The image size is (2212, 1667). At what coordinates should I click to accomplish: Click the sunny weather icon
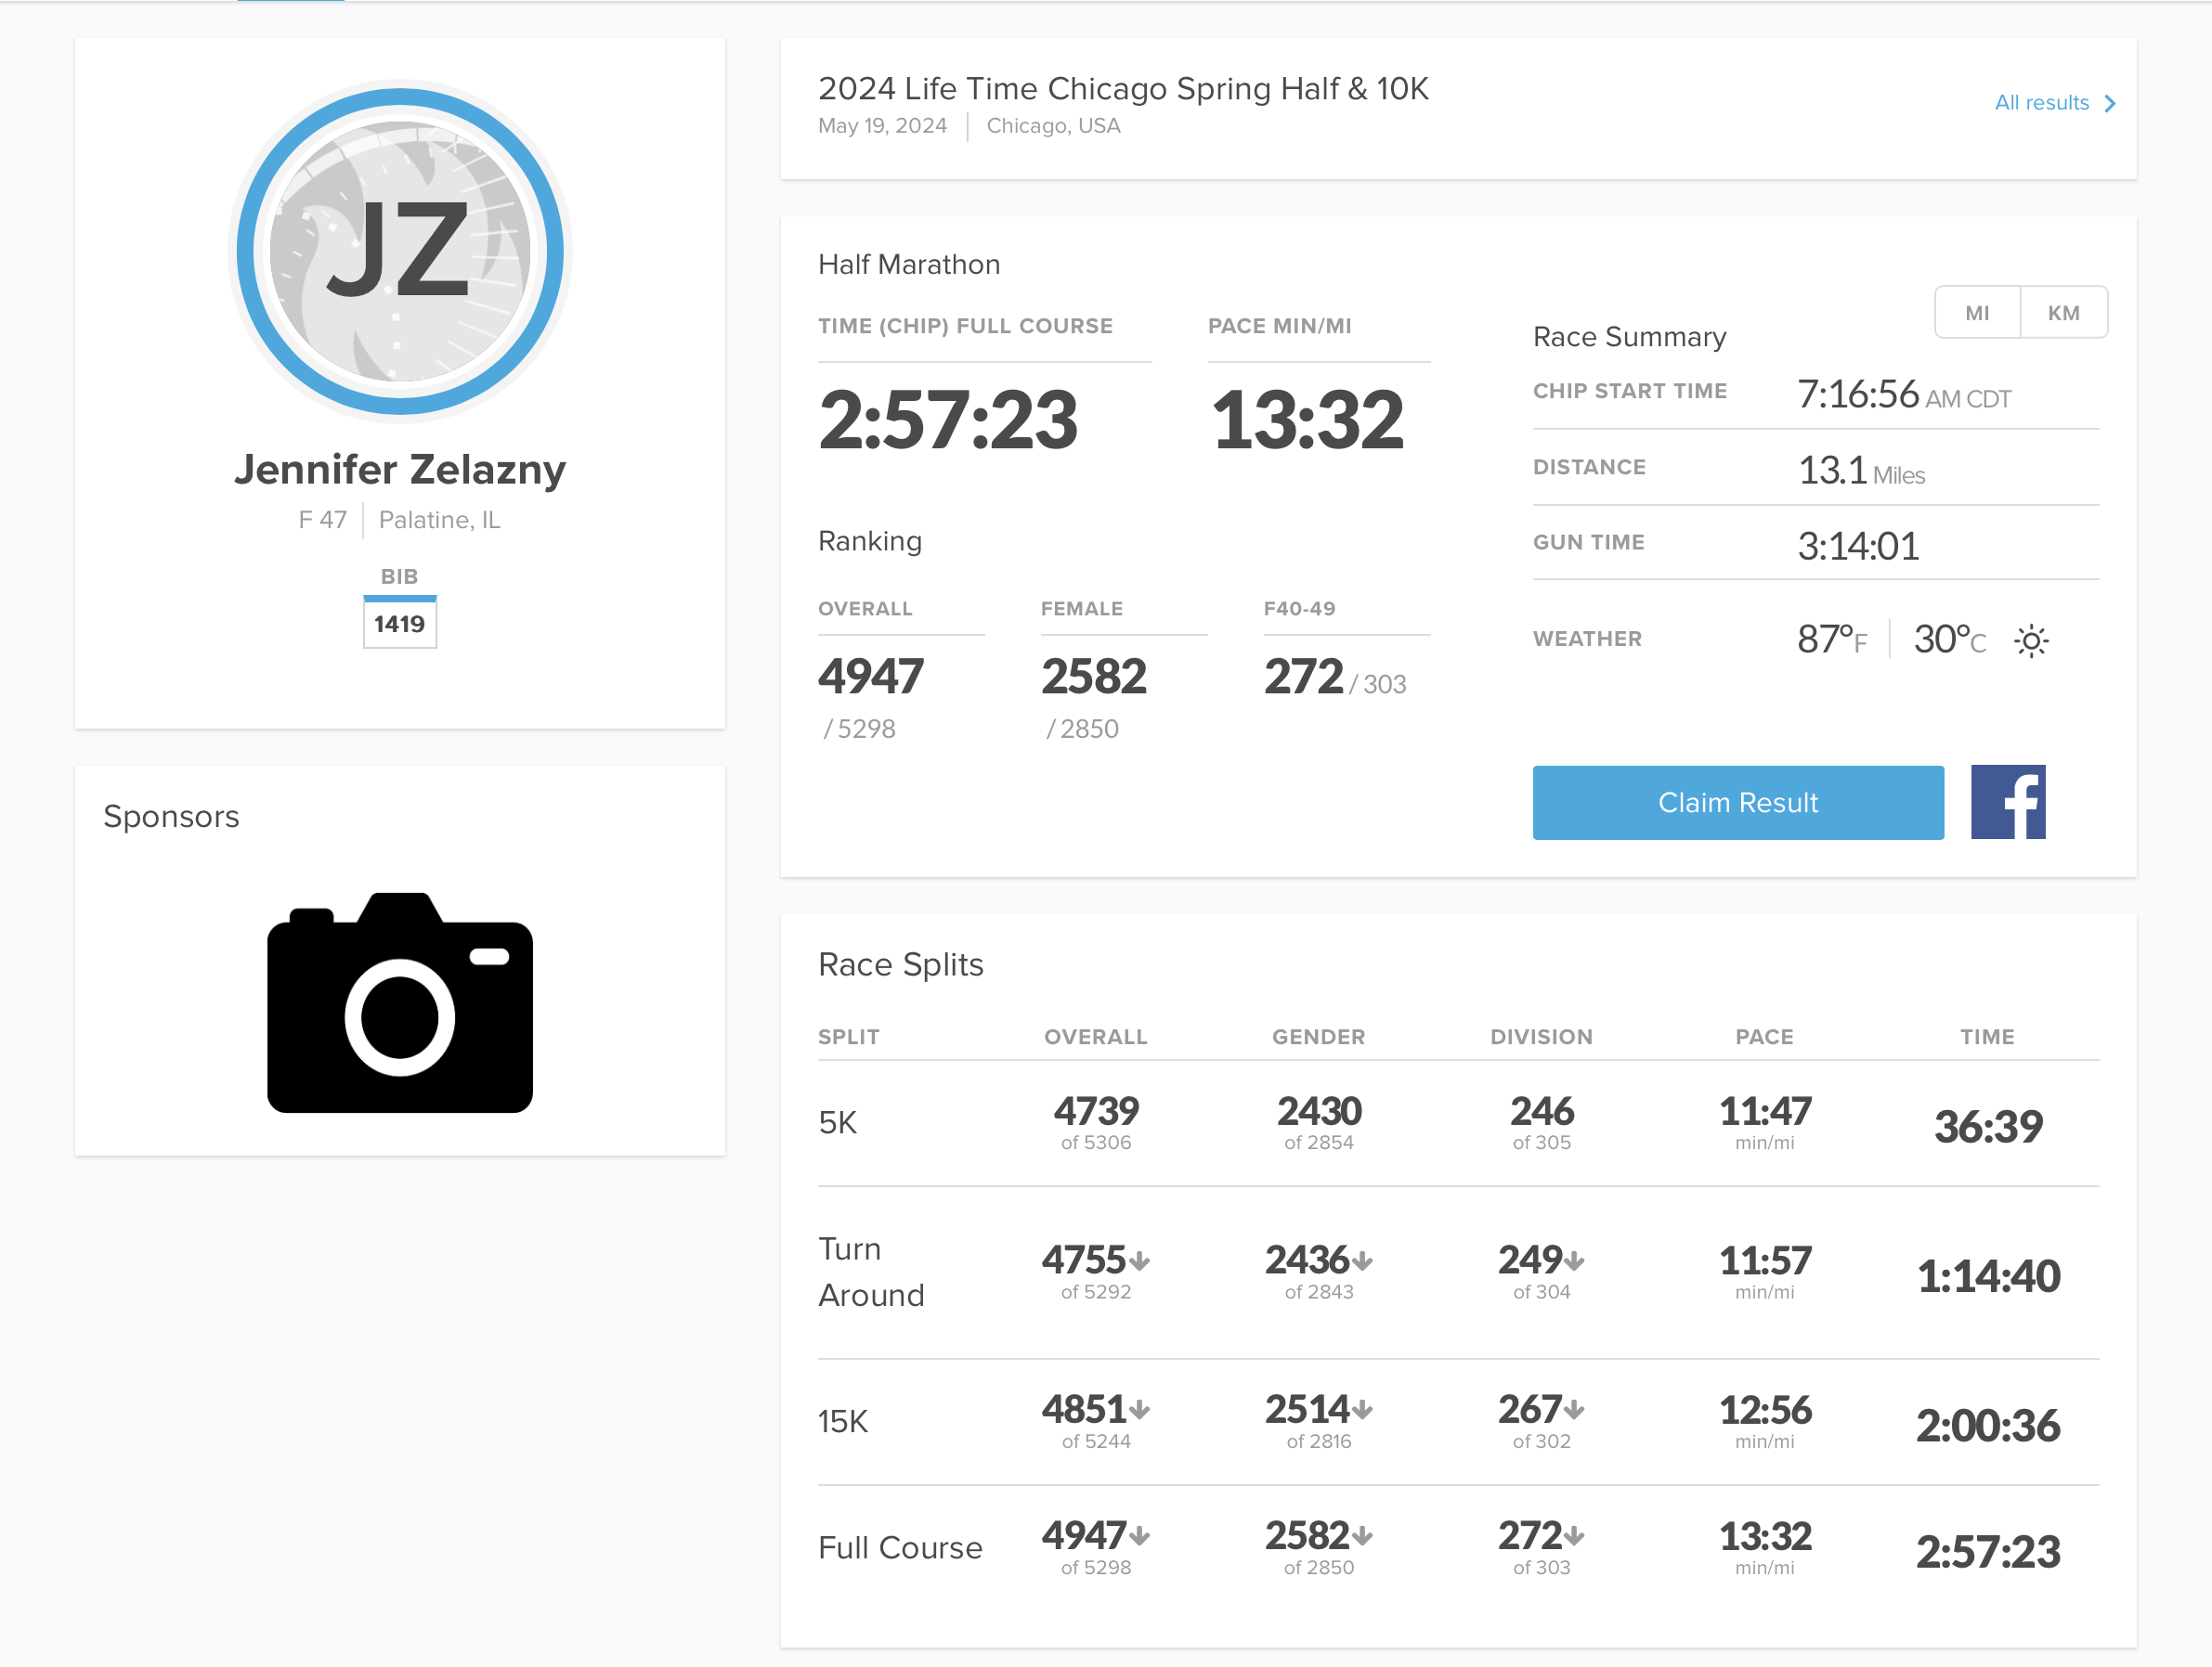(x=2031, y=640)
